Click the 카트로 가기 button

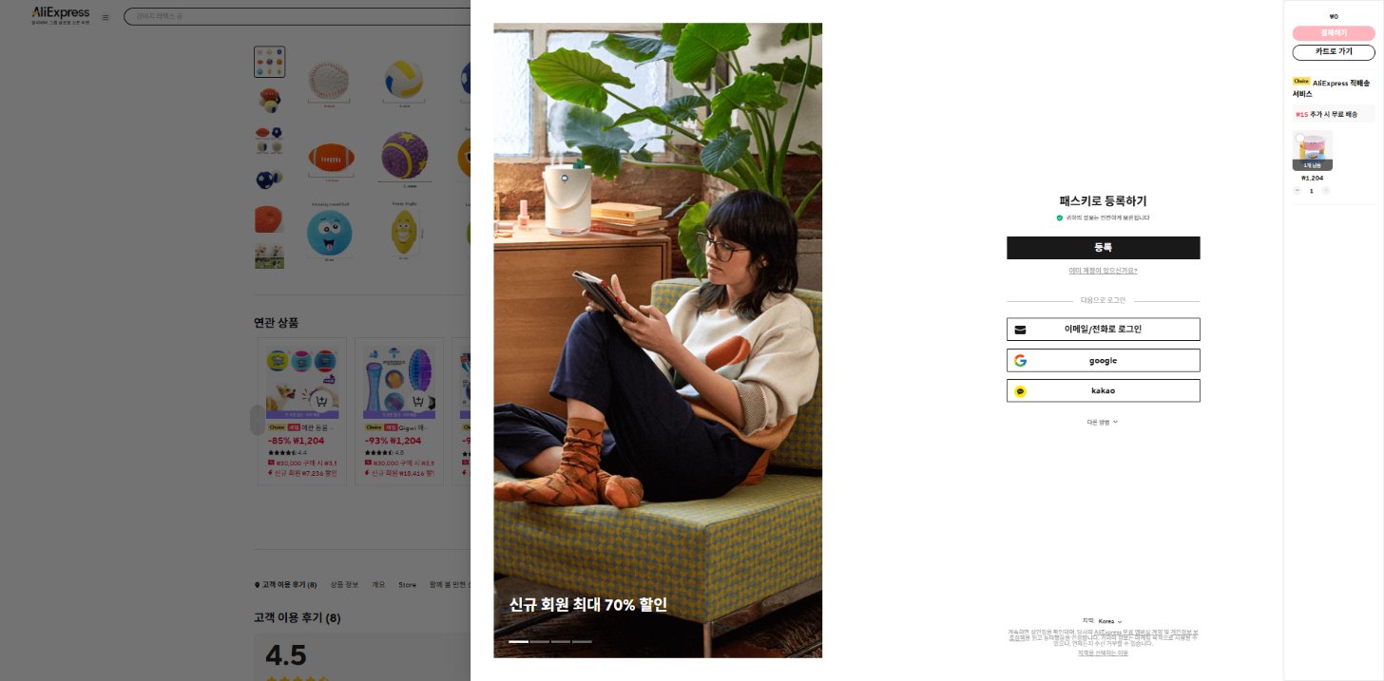pos(1334,52)
